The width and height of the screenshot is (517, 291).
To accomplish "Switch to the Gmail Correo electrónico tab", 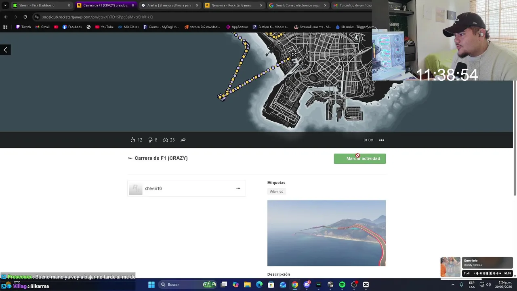I will 298,5.
